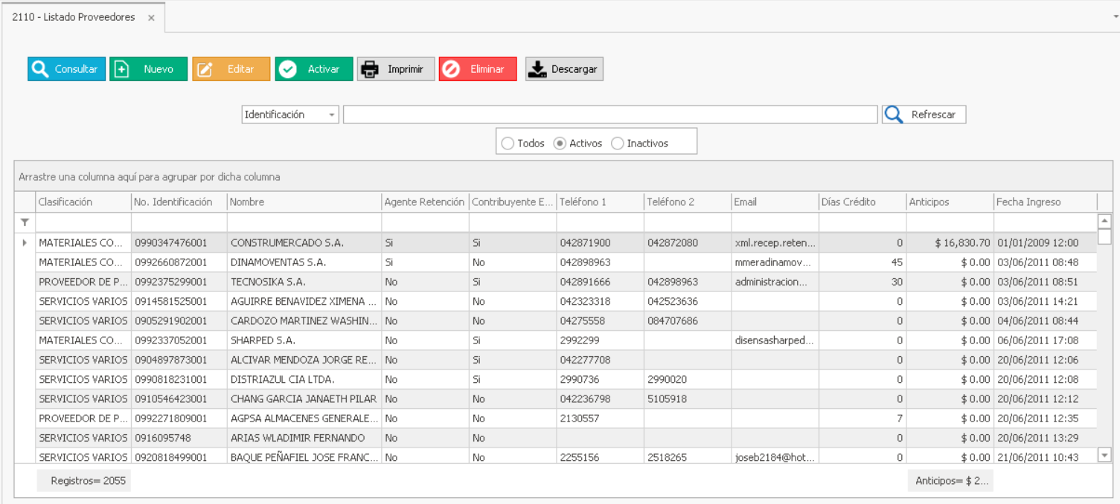Sort by the Nombre column header
The image size is (1120, 504).
[x=304, y=202]
